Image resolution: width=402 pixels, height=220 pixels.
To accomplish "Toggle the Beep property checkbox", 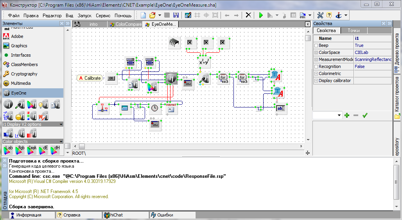I will [x=316, y=46].
